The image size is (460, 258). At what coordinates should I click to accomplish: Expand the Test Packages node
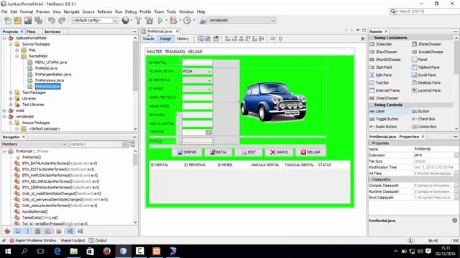tap(11, 92)
